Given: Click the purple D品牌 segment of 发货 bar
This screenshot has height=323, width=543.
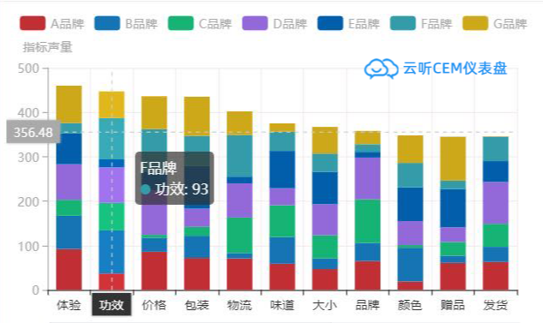Looking at the screenshot, I should tap(496, 203).
